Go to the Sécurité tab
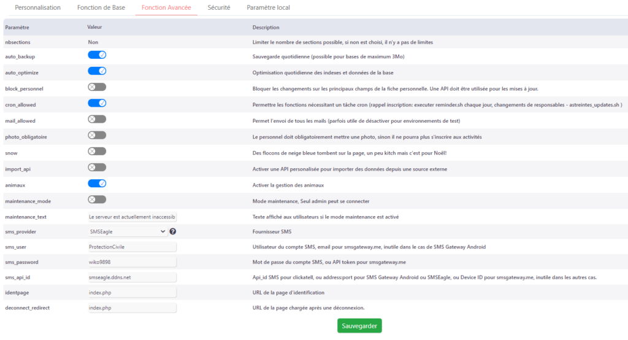The height and width of the screenshot is (340, 628). coord(219,7)
